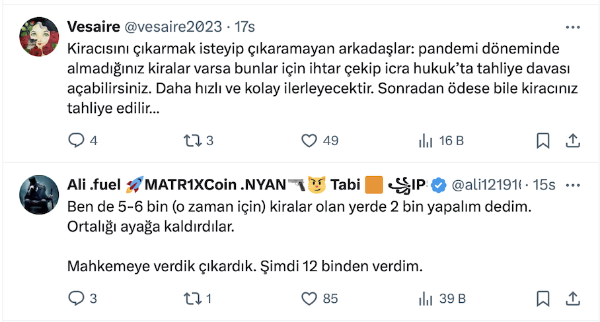
Task: Click Ali .fuel's blue verified badge
Action: click(x=439, y=185)
